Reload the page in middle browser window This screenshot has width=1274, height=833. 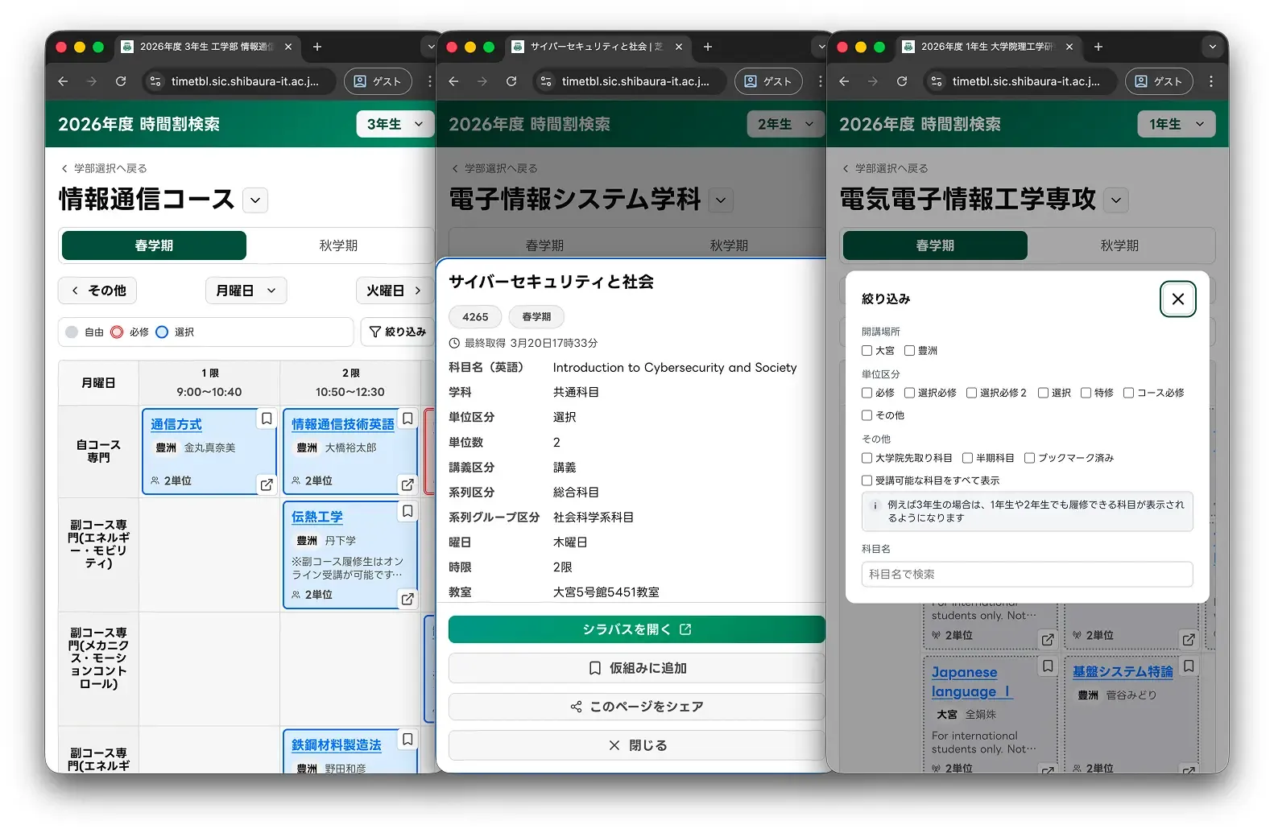tap(511, 81)
